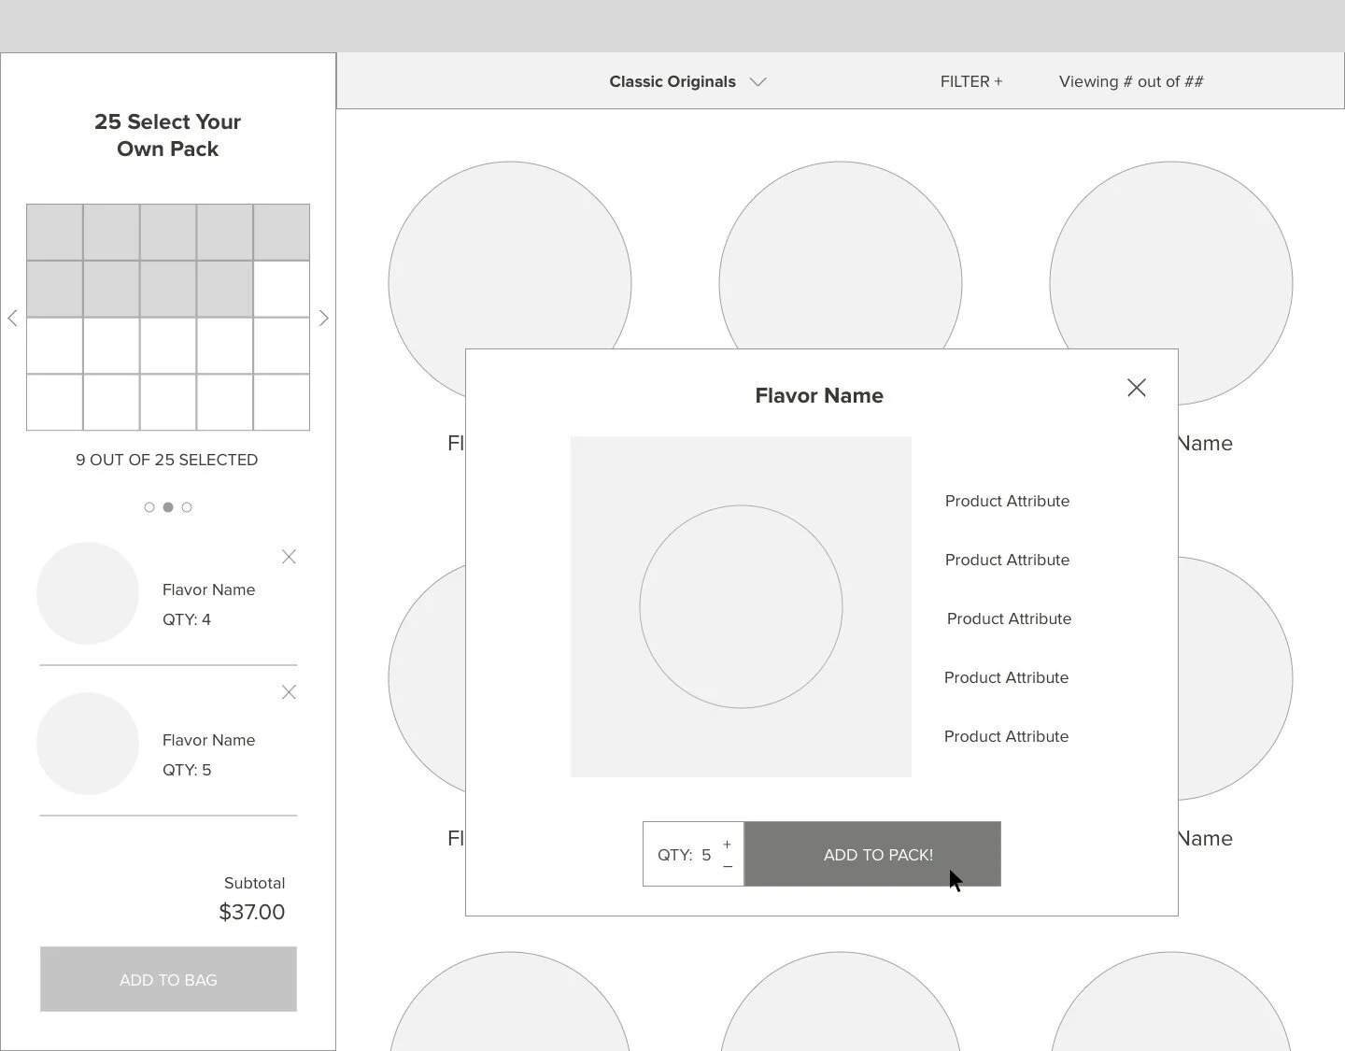Screen dimensions: 1345x1051
Task: Click the Subtotal label
Action: [254, 883]
